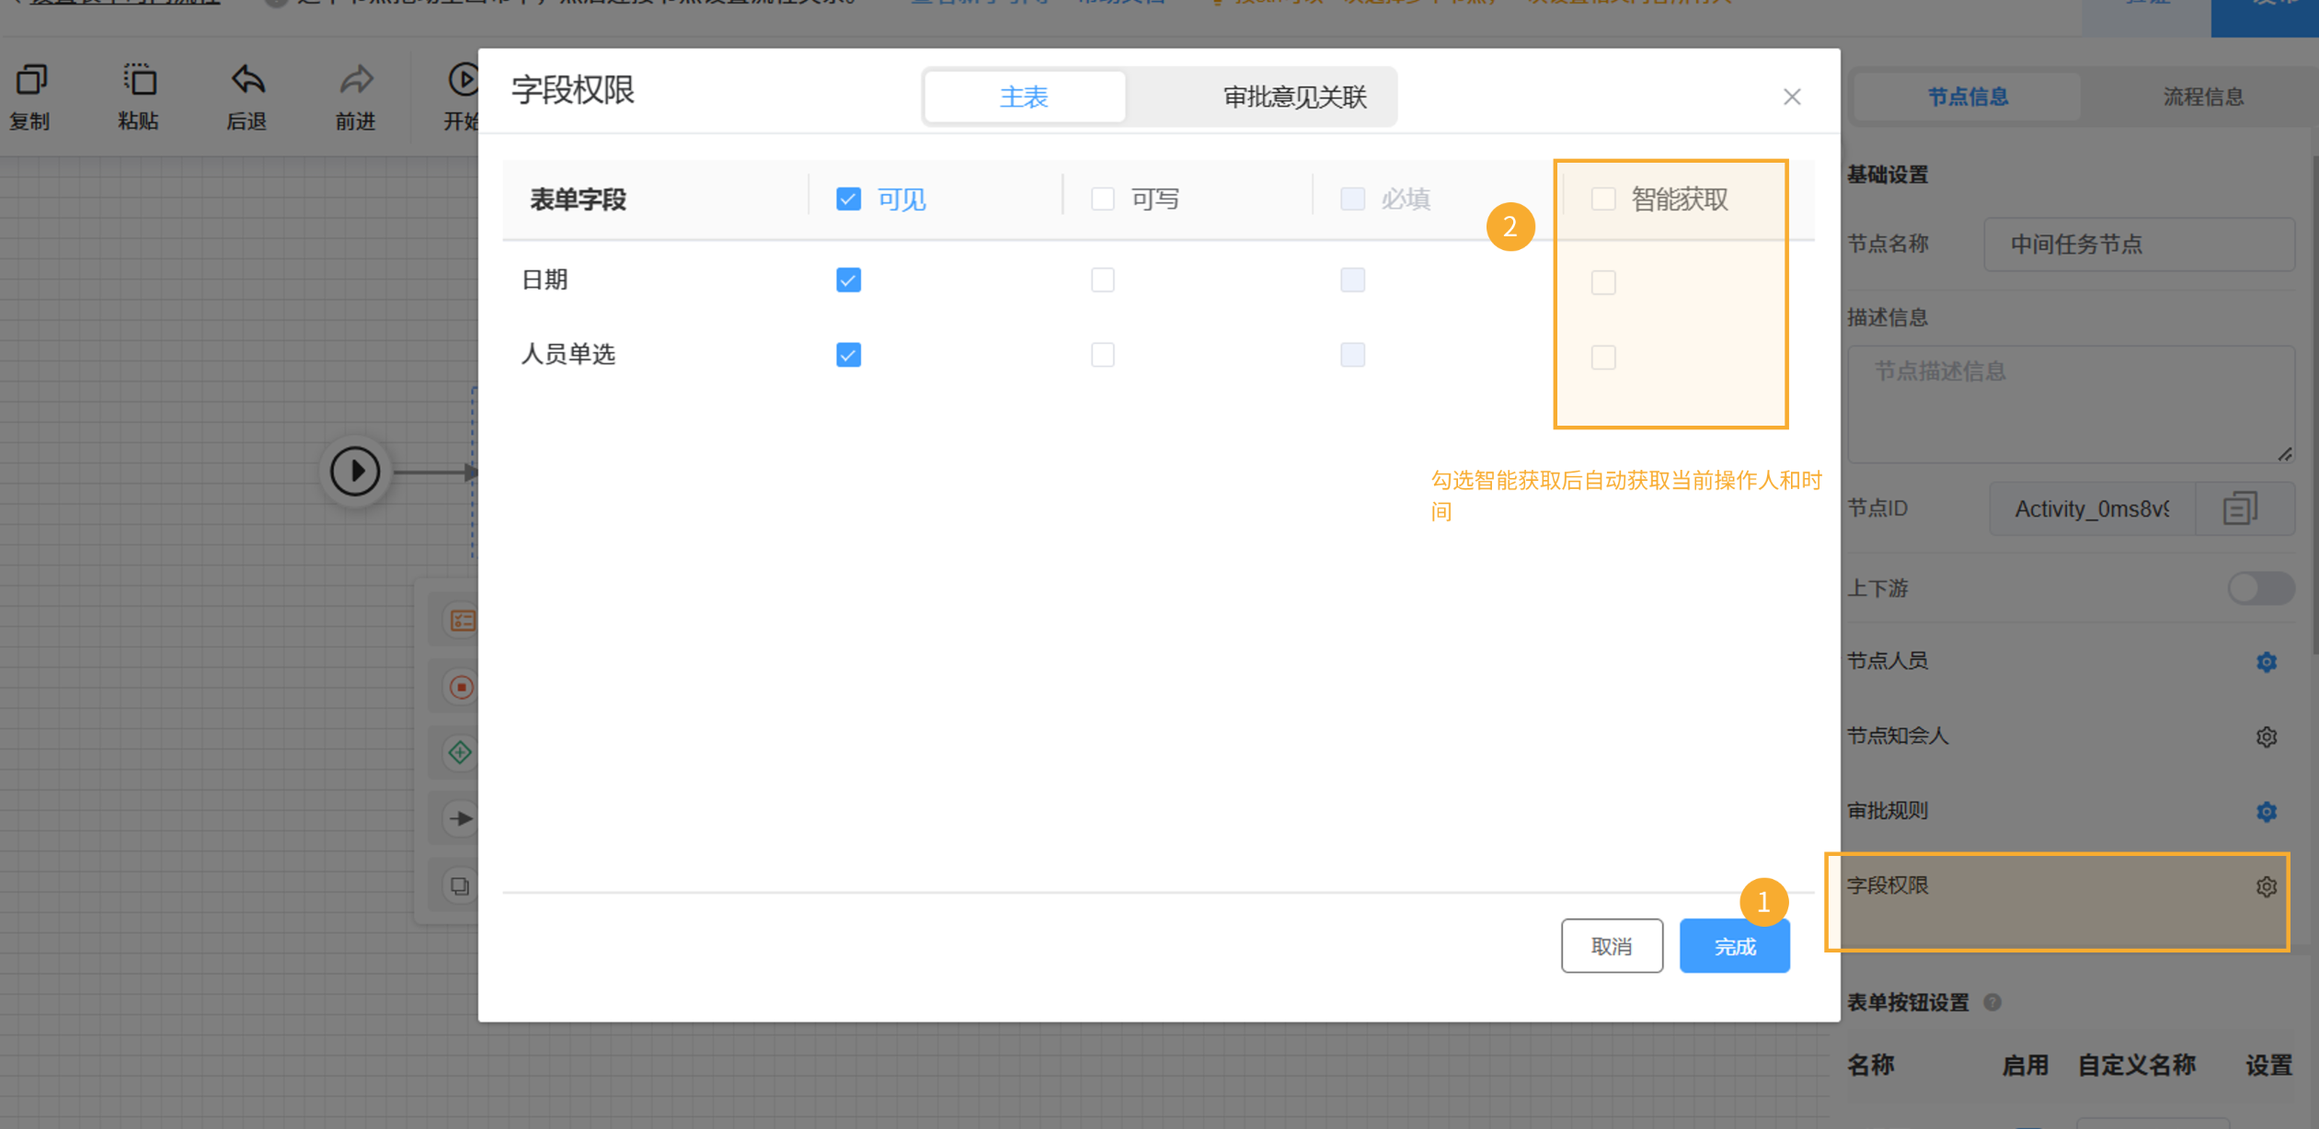Open 节点知会人 settings gear
The image size is (2319, 1129).
pos(2266,736)
